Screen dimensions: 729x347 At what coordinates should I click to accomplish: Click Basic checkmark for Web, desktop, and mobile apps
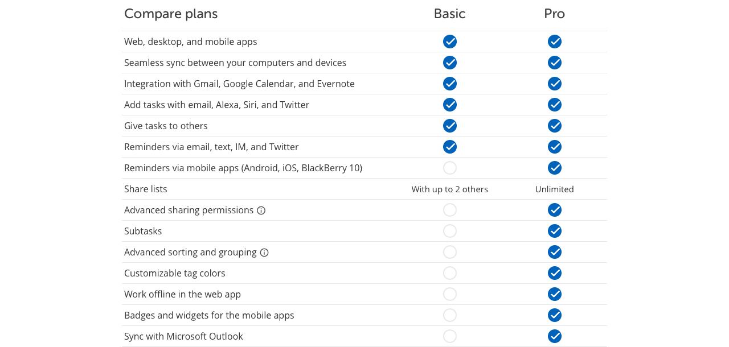click(x=450, y=42)
